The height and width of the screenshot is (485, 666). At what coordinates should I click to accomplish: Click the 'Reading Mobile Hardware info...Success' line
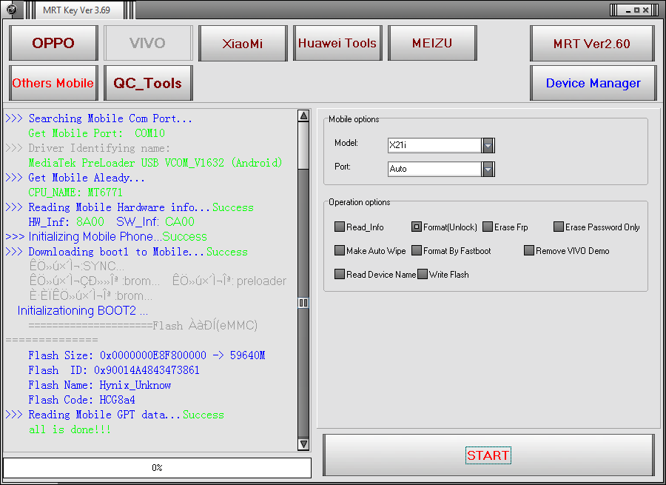(129, 207)
